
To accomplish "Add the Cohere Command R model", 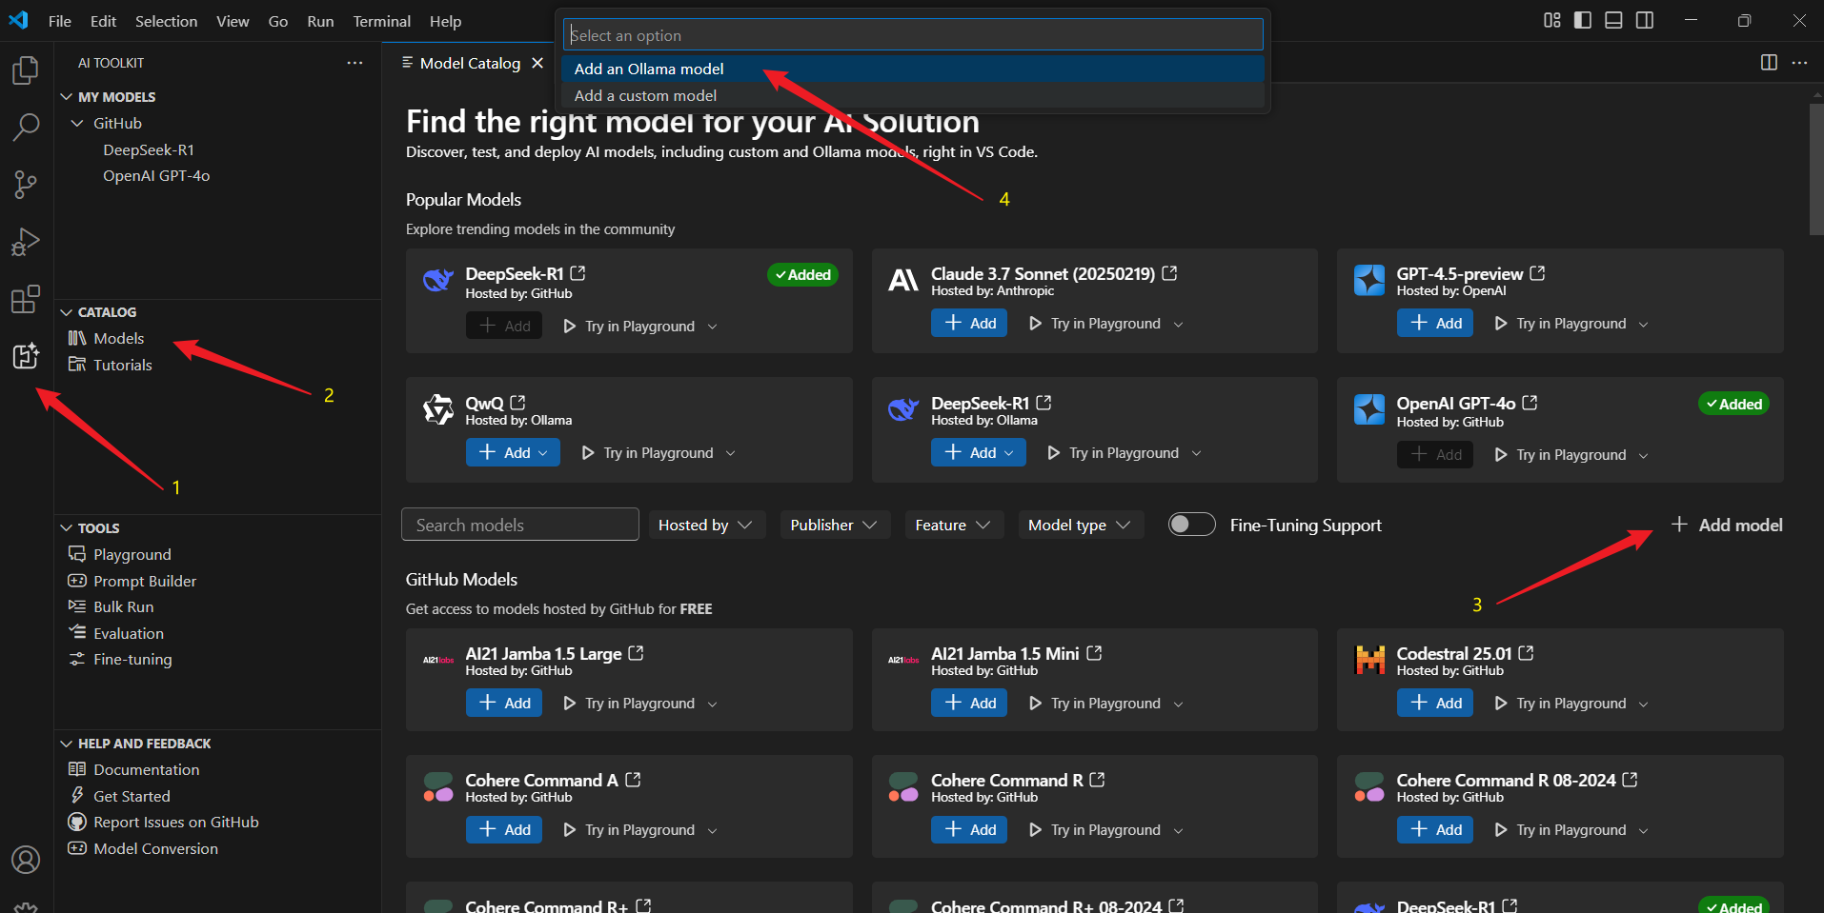I will point(969,829).
